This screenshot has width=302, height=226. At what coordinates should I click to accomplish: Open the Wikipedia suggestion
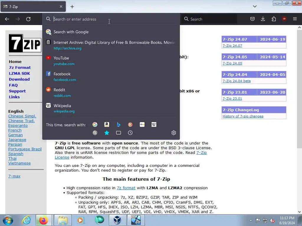(111, 108)
